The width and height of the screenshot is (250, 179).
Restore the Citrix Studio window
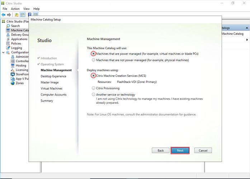coord(233,3)
